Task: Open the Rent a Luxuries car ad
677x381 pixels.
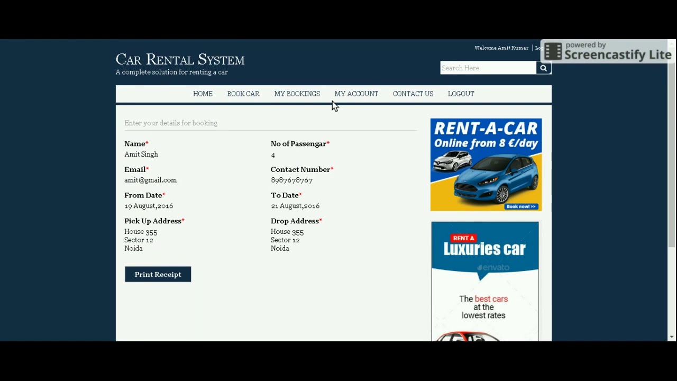Action: coord(485,281)
